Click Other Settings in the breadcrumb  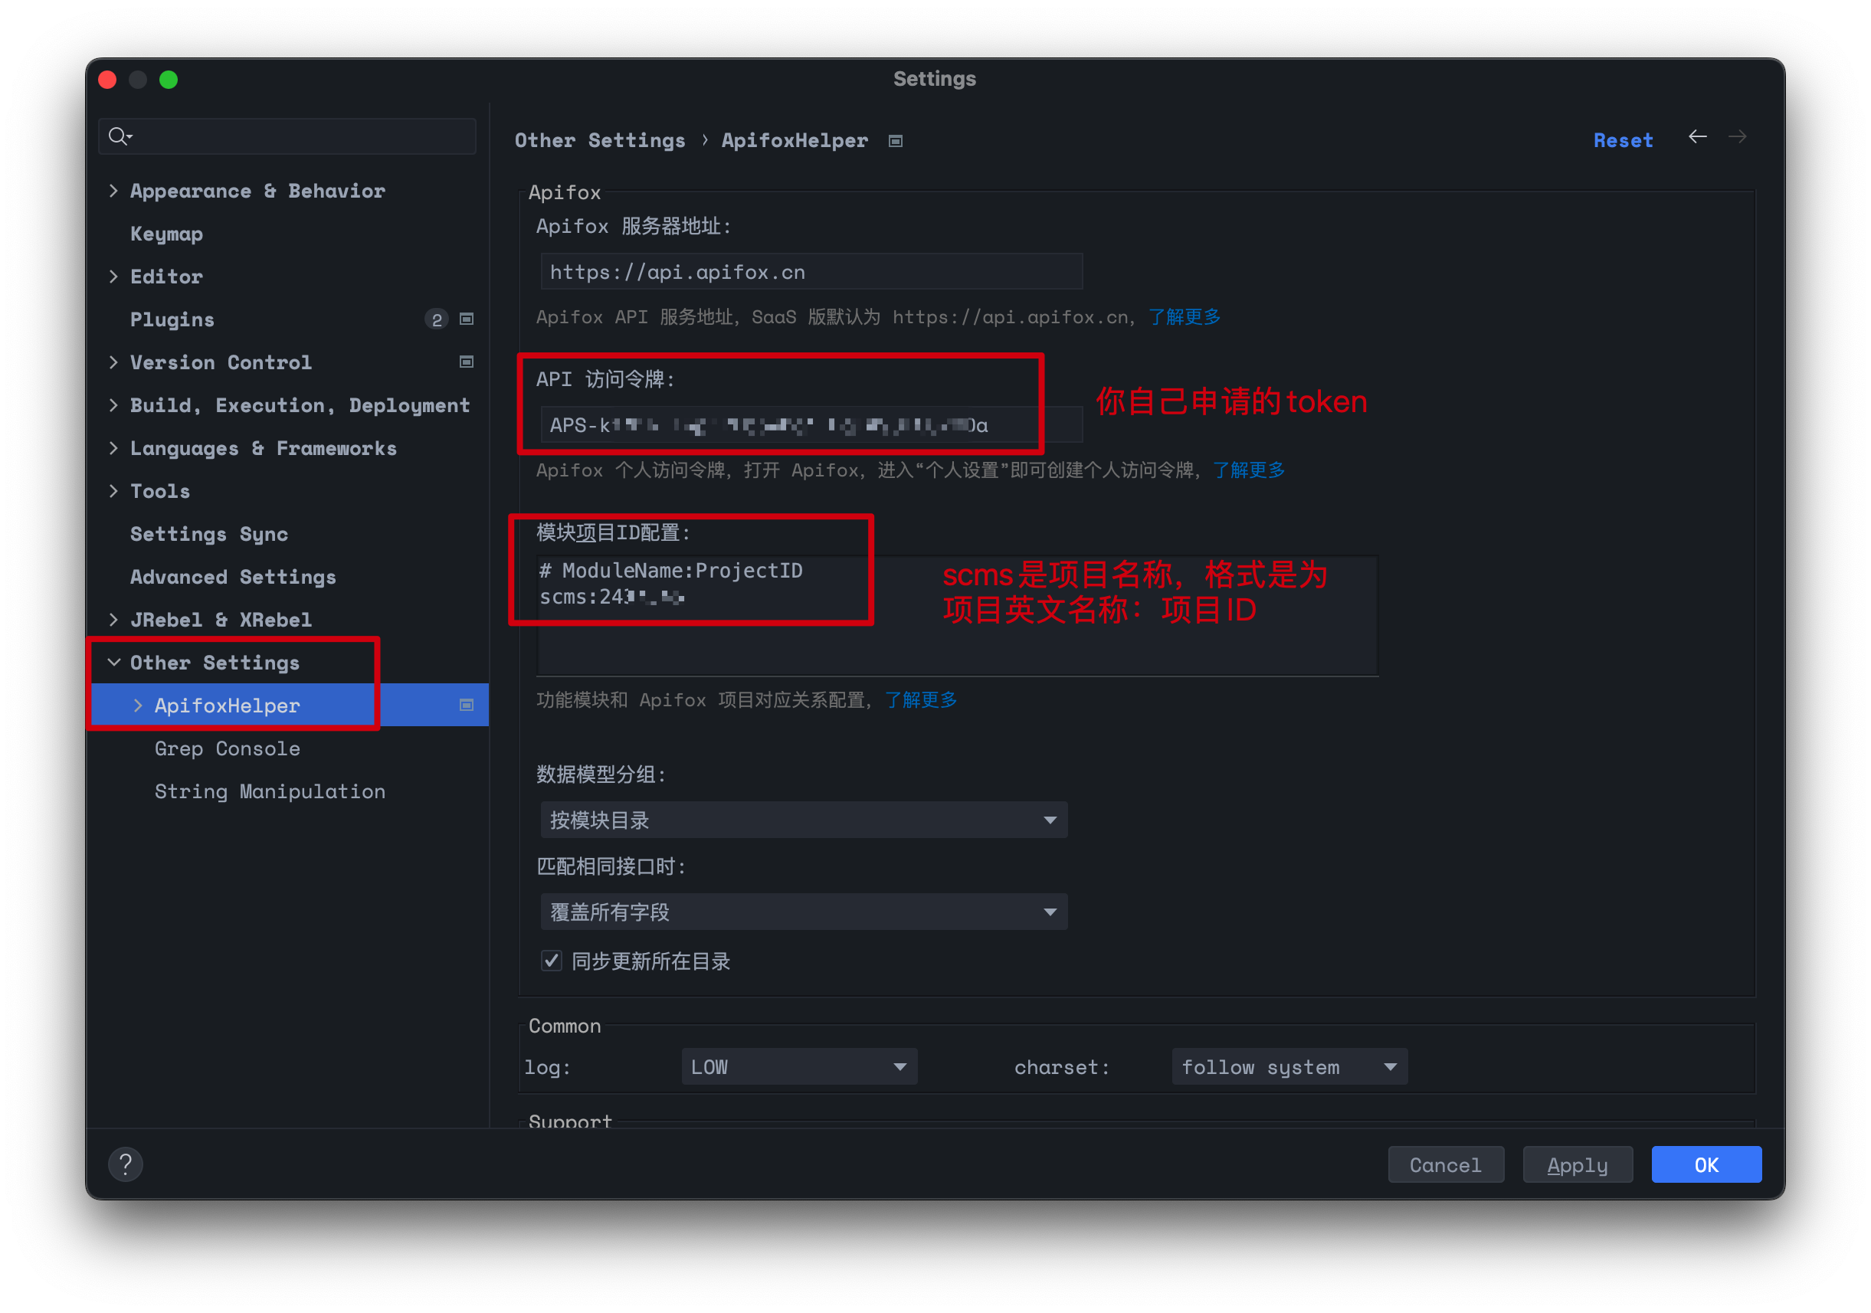pos(599,140)
